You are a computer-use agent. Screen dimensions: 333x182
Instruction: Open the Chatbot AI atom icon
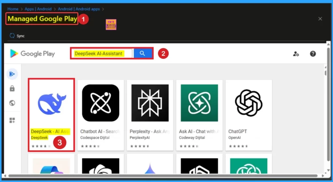click(x=101, y=103)
